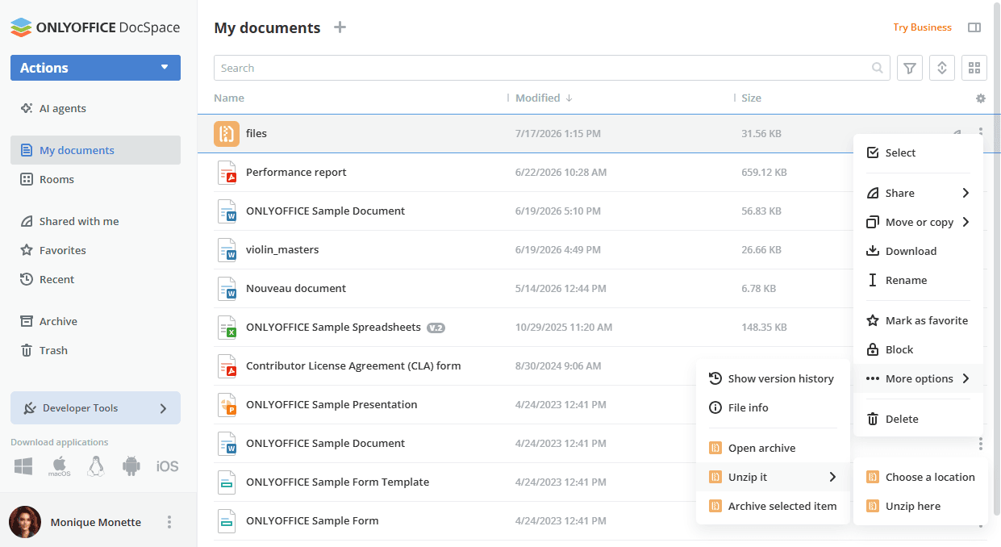Select Unzip here option
This screenshot has width=1001, height=547.
(920, 506)
